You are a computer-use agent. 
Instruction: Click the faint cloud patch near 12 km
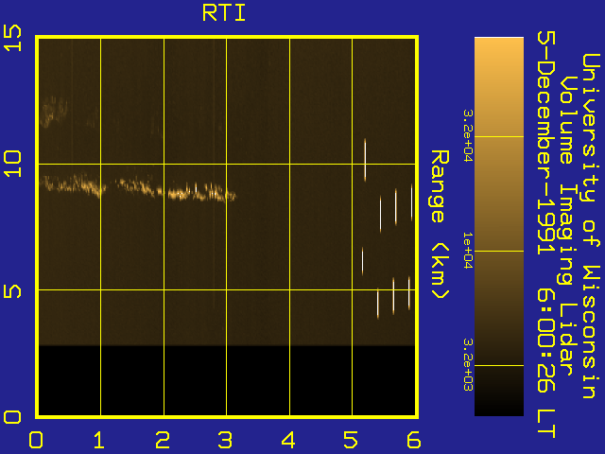tap(54, 112)
